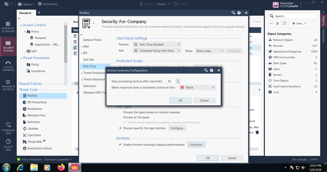Open the Prevent Anti-Virus Blocked dropdown
The width and height of the screenshot is (327, 172).
(157, 44)
